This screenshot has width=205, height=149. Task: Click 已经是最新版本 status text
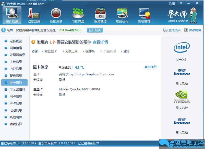pos(89,143)
